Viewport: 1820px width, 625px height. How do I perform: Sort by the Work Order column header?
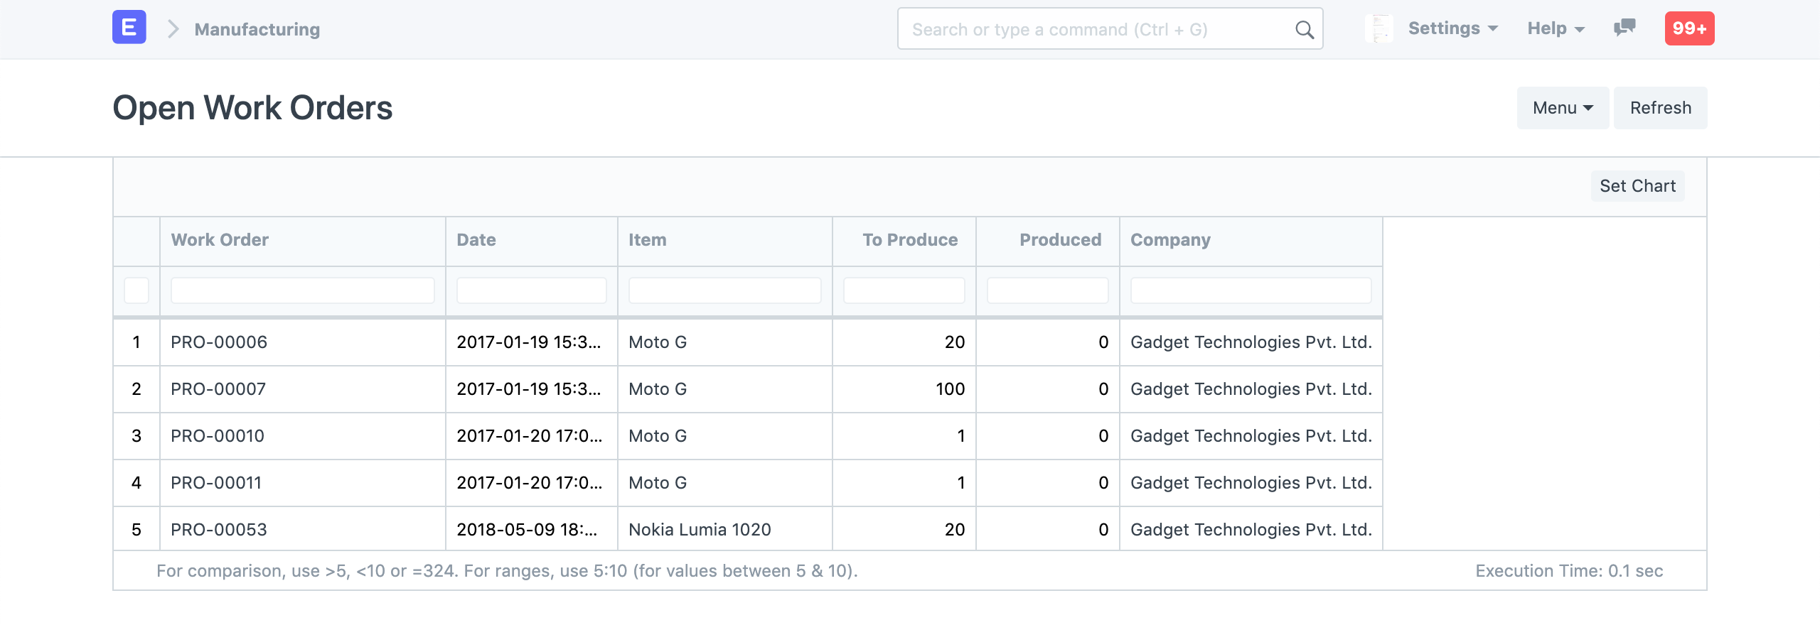click(220, 240)
